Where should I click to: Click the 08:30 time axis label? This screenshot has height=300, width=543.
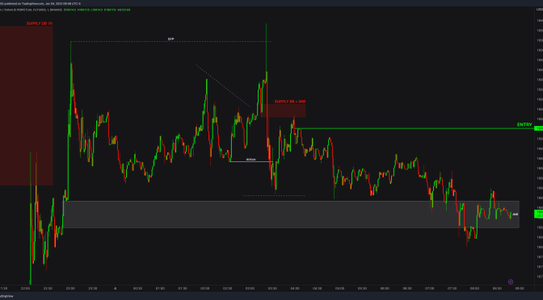[x=497, y=288]
